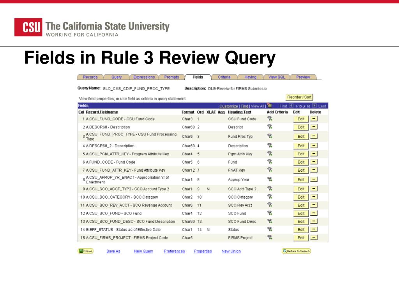Viewport: 399px width, 299px height.
Task: Delete the SCO Category row
Action: [314, 197]
